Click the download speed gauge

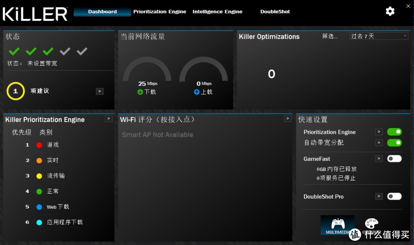coord(147,69)
